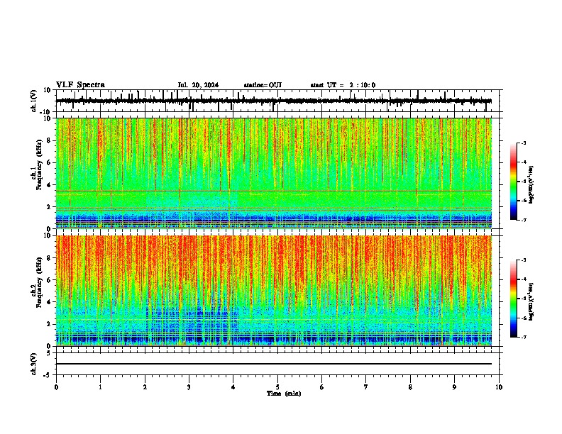This screenshot has height=434, width=562.
Task: Click the "station=OUI" header label
Action: [x=263, y=85]
